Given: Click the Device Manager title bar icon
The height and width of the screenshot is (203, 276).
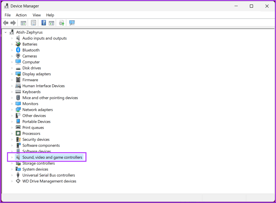Looking at the screenshot, I should tap(6, 6).
